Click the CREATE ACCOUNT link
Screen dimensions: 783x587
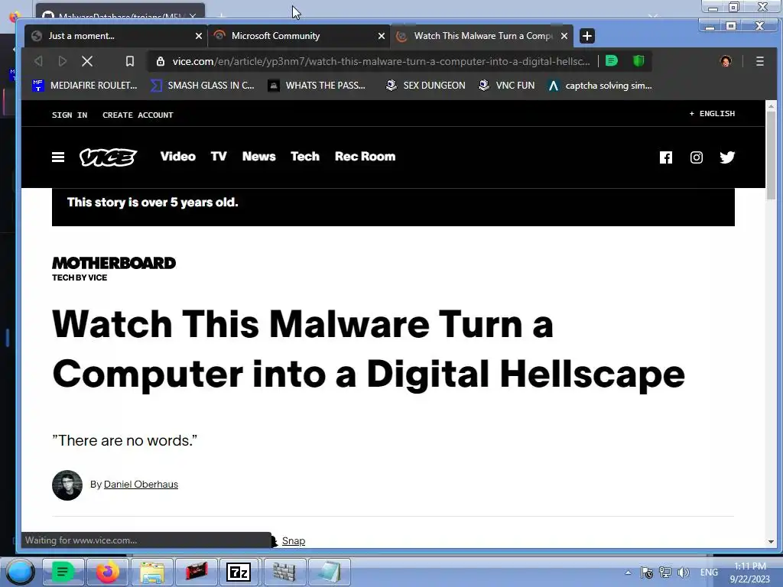tap(138, 115)
